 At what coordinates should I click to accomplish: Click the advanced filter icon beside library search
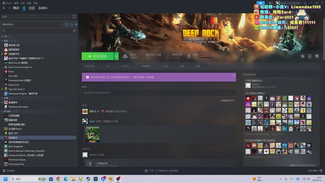[74, 31]
